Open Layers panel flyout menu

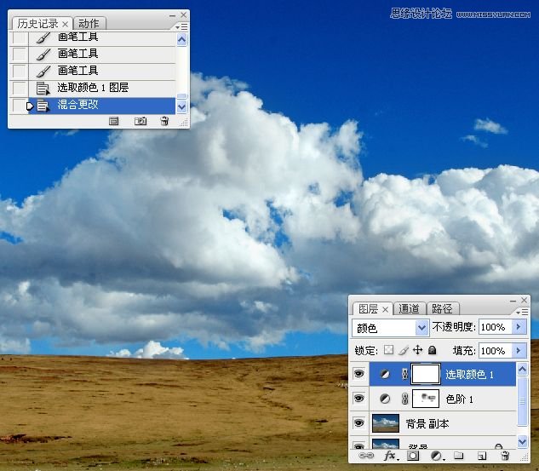tap(522, 312)
